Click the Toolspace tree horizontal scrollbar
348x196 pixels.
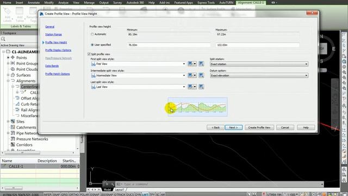pos(38,152)
